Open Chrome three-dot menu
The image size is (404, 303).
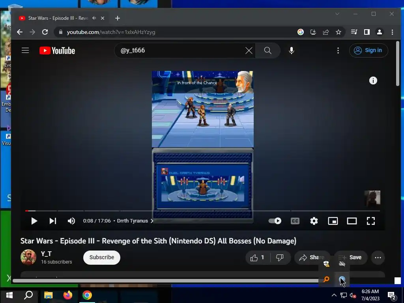(x=392, y=32)
